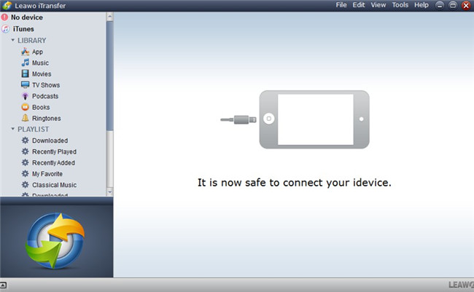Open the first Downloaded playlist label
Image resolution: width=474 pixels, height=292 pixels.
click(50, 141)
